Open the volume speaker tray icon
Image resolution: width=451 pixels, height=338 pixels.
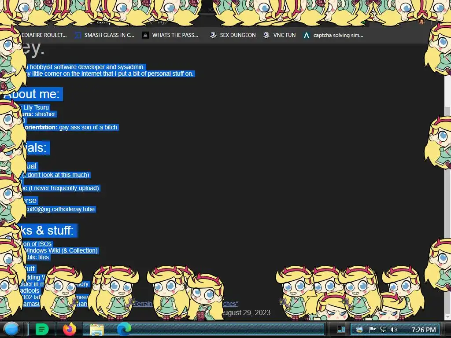[394, 329]
